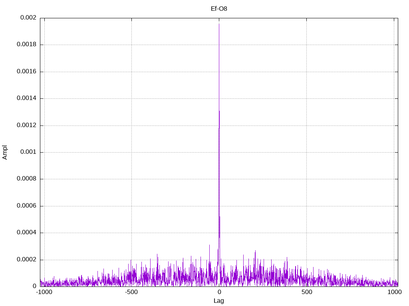Click the chart title Ef-O8

click(219, 8)
